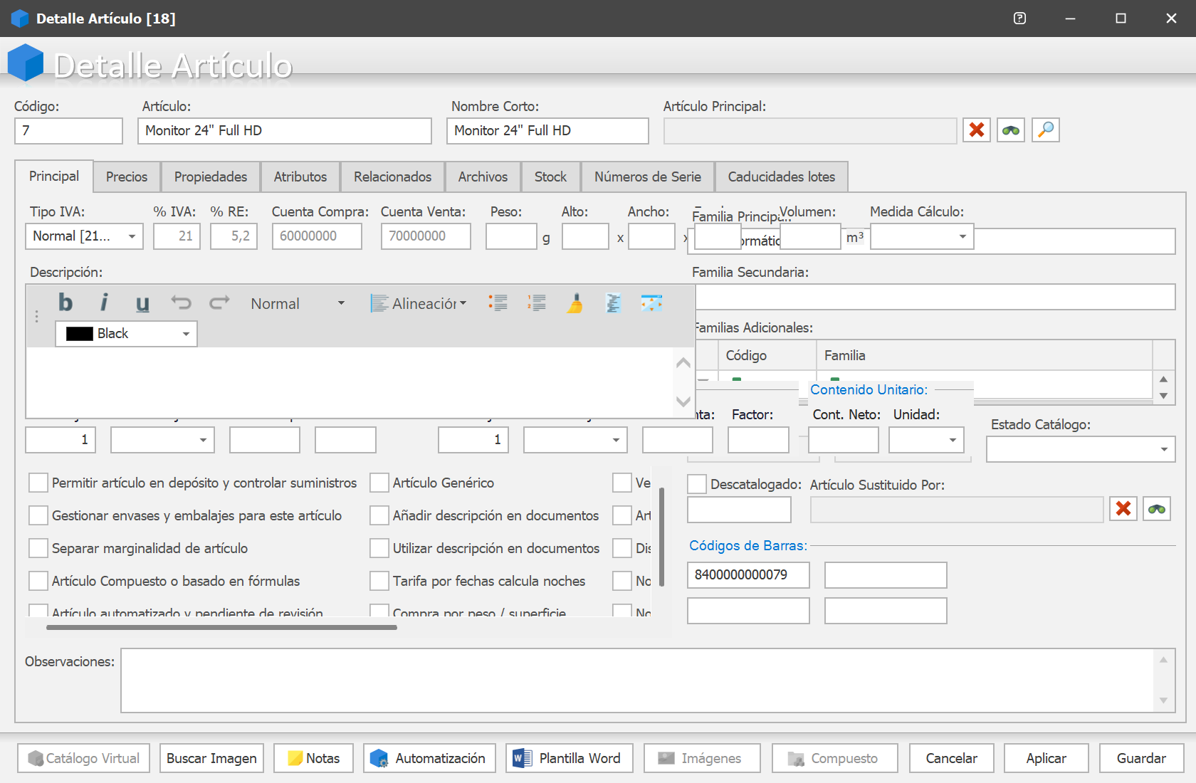Image resolution: width=1196 pixels, height=783 pixels.
Task: Go to the Stock tab
Action: (x=550, y=177)
